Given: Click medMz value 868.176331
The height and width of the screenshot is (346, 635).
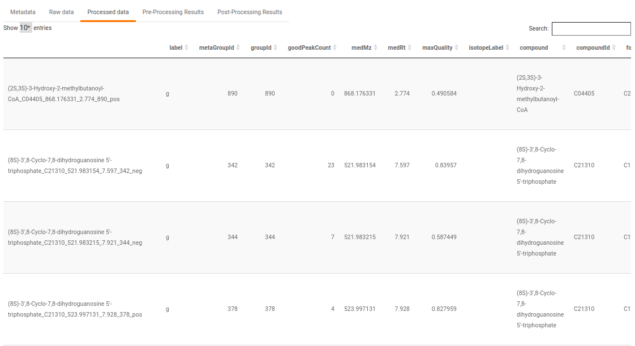Looking at the screenshot, I should 359,93.
